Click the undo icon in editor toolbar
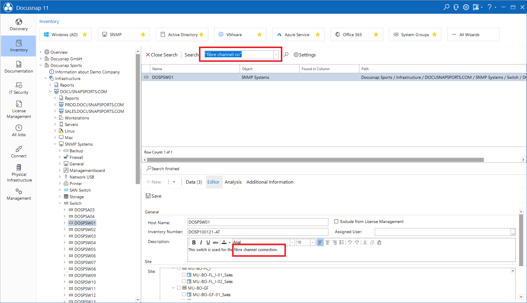Viewport: 527px width, 303px height. pos(350,242)
